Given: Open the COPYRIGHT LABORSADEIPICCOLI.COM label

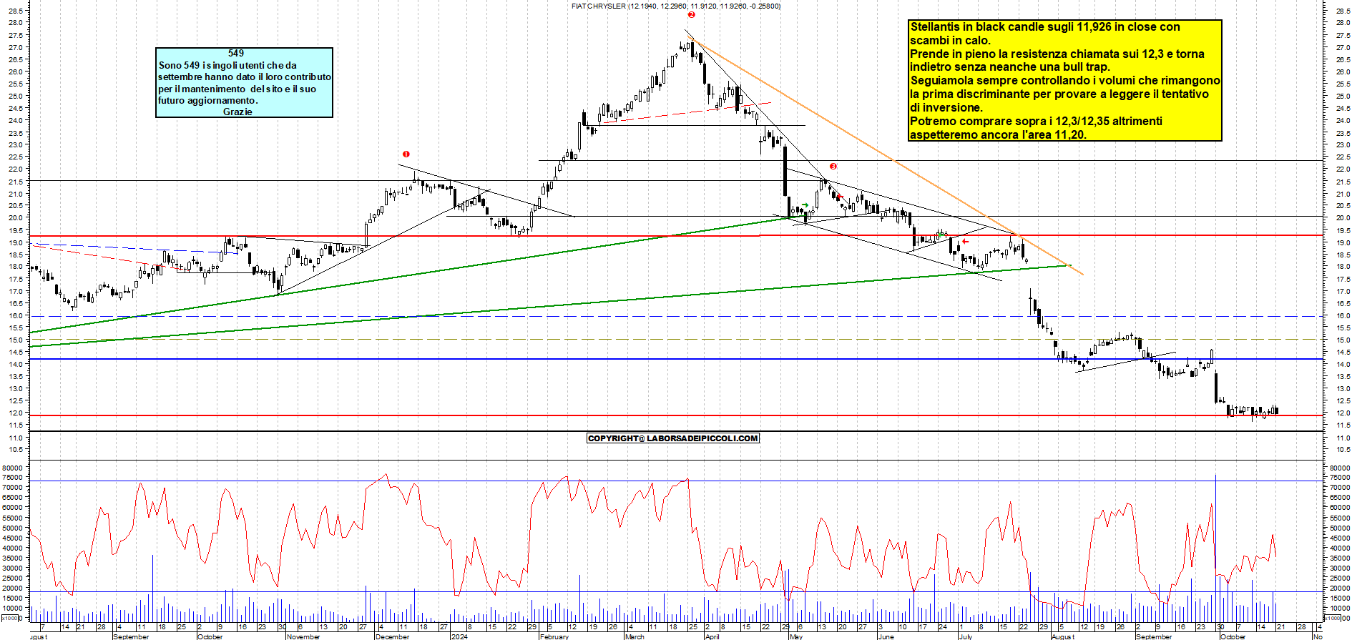Looking at the screenshot, I should [x=672, y=438].
